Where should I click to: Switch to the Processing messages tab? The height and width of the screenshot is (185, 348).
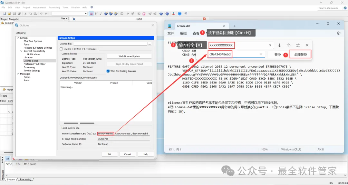pos(25,180)
